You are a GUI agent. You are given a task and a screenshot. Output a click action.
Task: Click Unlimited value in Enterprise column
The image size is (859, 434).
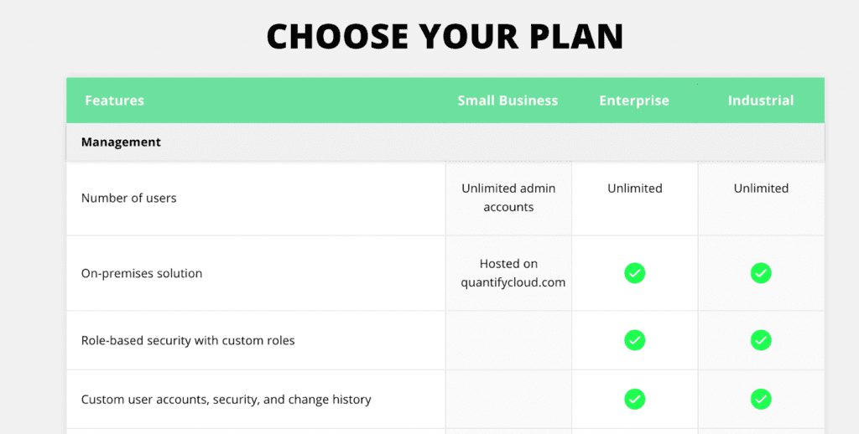click(634, 189)
